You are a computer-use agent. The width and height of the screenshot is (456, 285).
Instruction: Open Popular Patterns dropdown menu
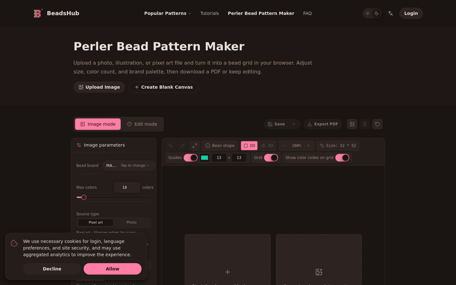pos(168,13)
